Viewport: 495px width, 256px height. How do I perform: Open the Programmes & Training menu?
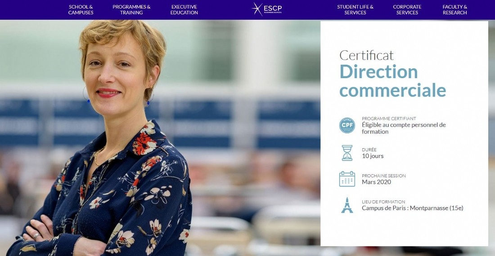[131, 9]
